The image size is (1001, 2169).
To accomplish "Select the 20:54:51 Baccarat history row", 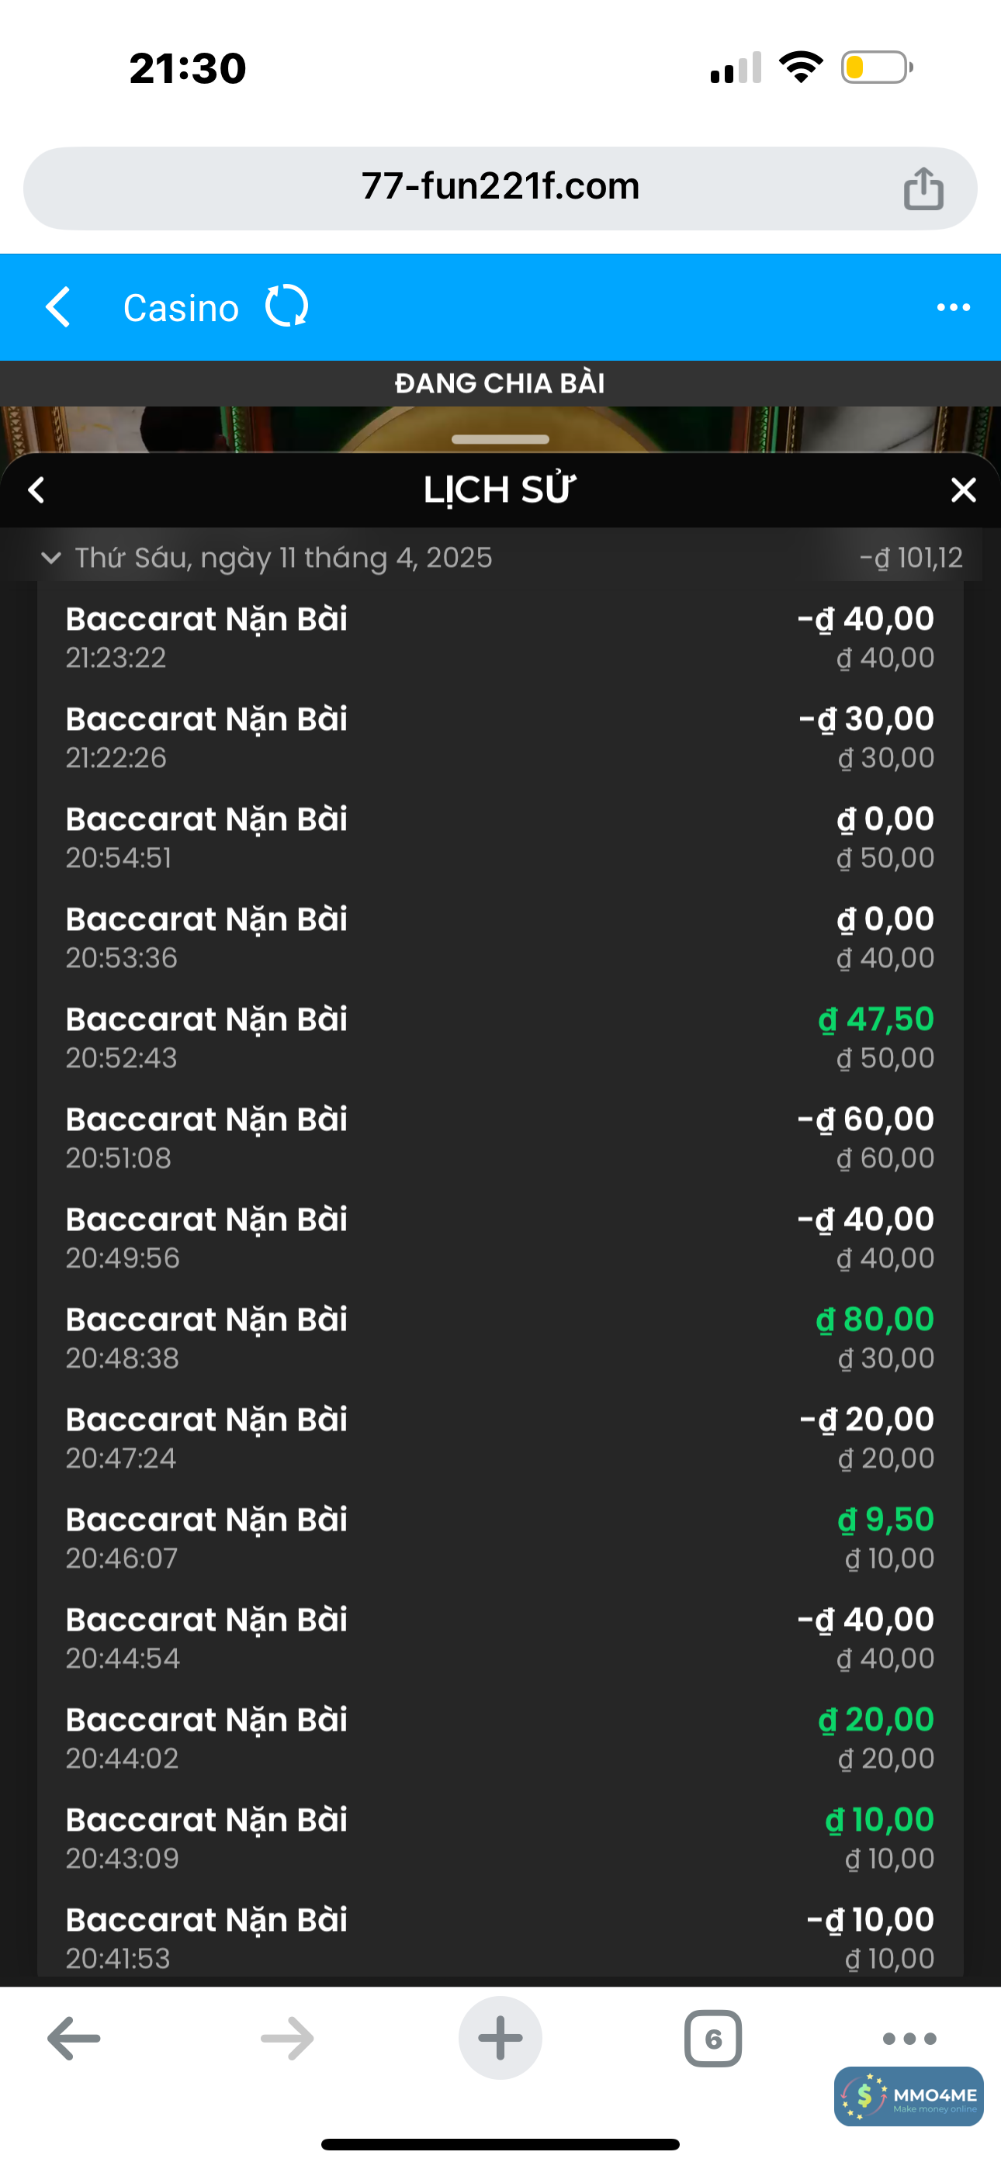I will tap(500, 837).
